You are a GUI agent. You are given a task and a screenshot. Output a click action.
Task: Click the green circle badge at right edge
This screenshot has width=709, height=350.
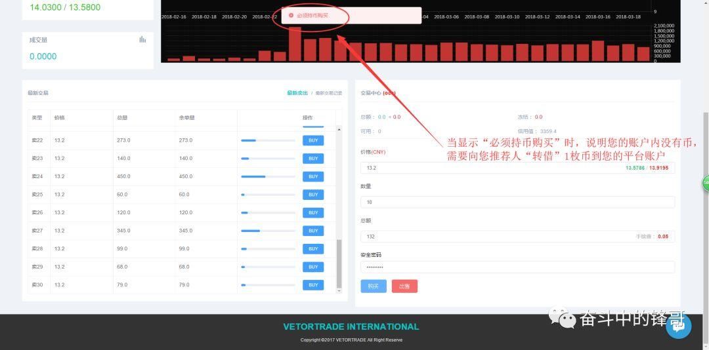(706, 182)
